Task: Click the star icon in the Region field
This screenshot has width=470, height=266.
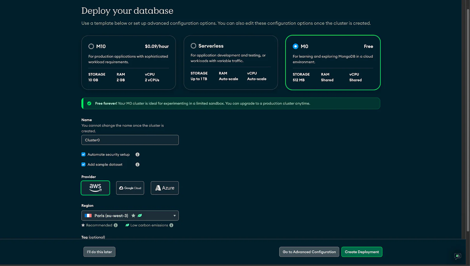Action: pos(133,216)
